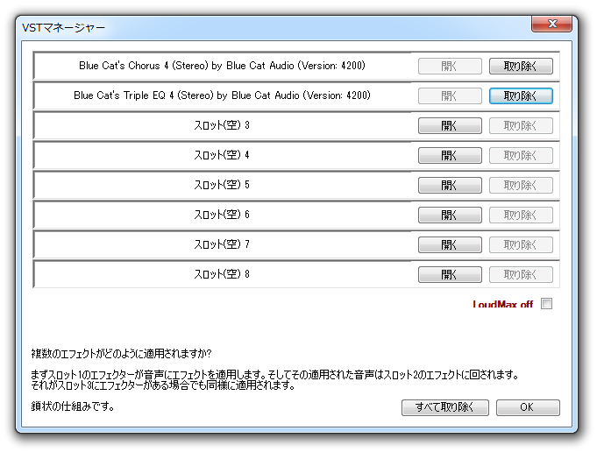Click 取り除く for スロット(空) 4

[x=521, y=156]
